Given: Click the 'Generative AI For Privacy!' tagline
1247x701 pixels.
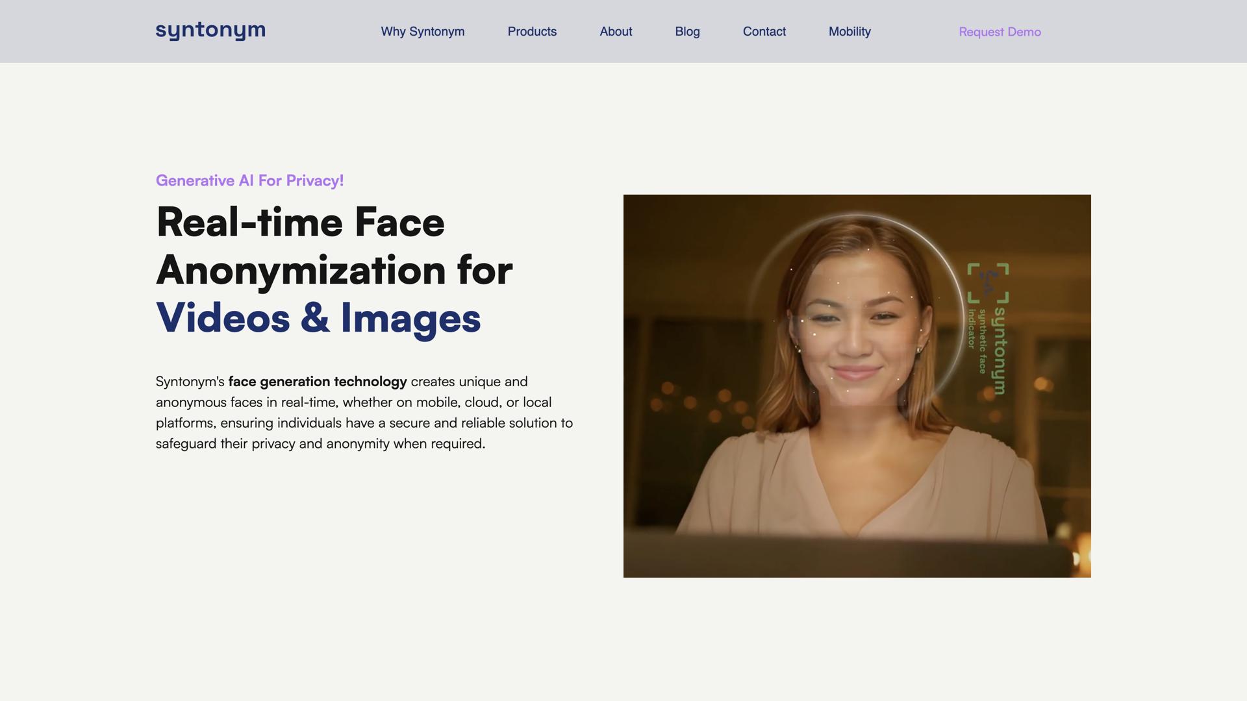Looking at the screenshot, I should click(249, 180).
